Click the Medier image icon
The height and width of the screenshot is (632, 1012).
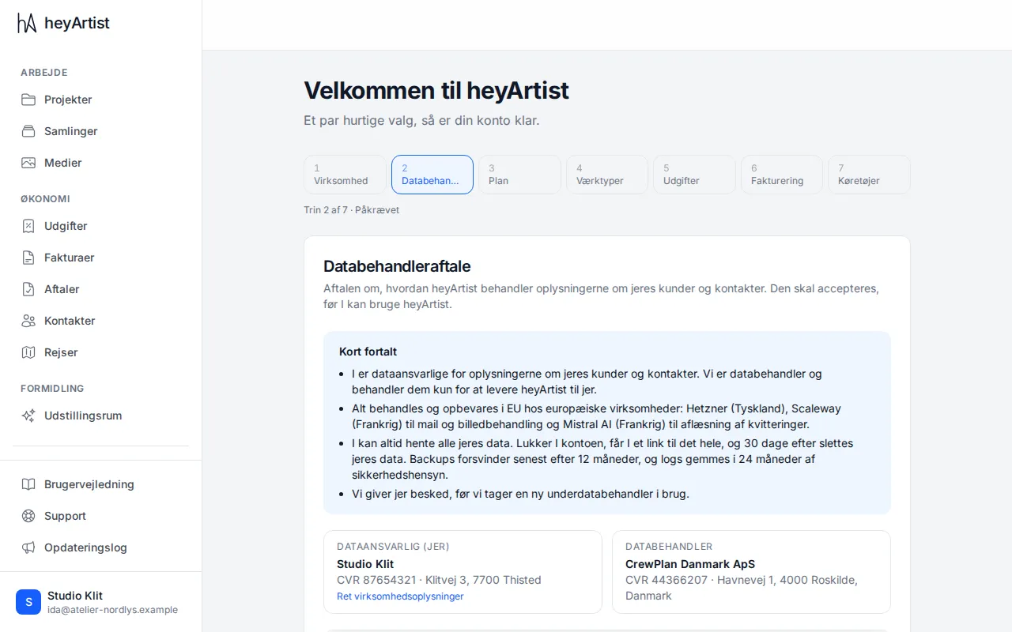(x=28, y=163)
